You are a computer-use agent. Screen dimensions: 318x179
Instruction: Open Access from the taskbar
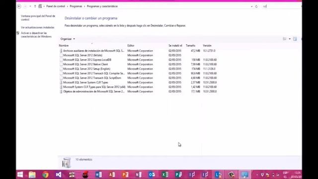click(x=112, y=175)
